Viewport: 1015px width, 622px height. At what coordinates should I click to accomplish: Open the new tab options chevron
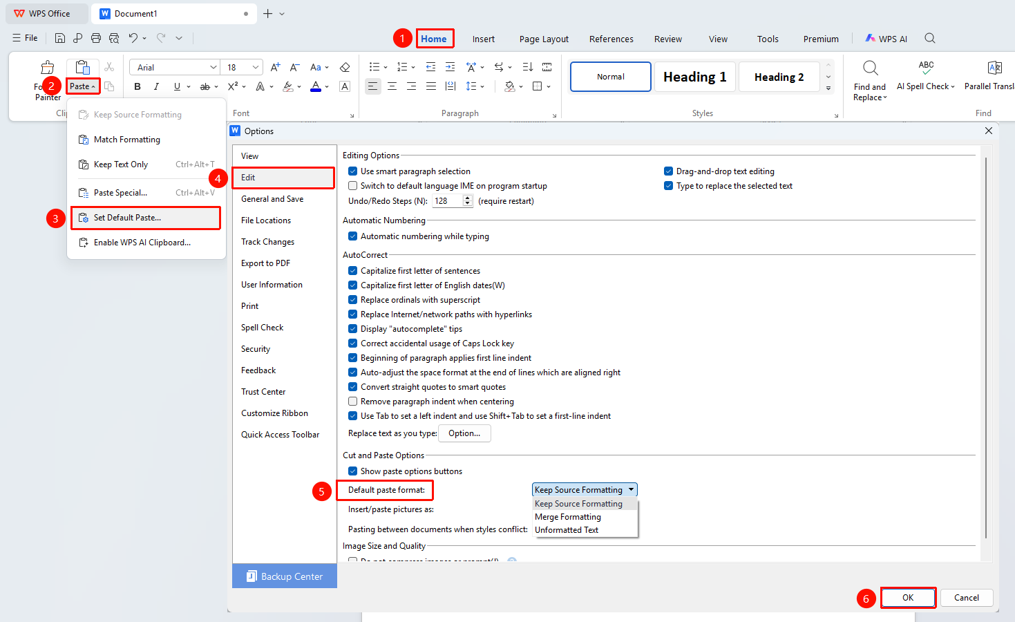(282, 14)
